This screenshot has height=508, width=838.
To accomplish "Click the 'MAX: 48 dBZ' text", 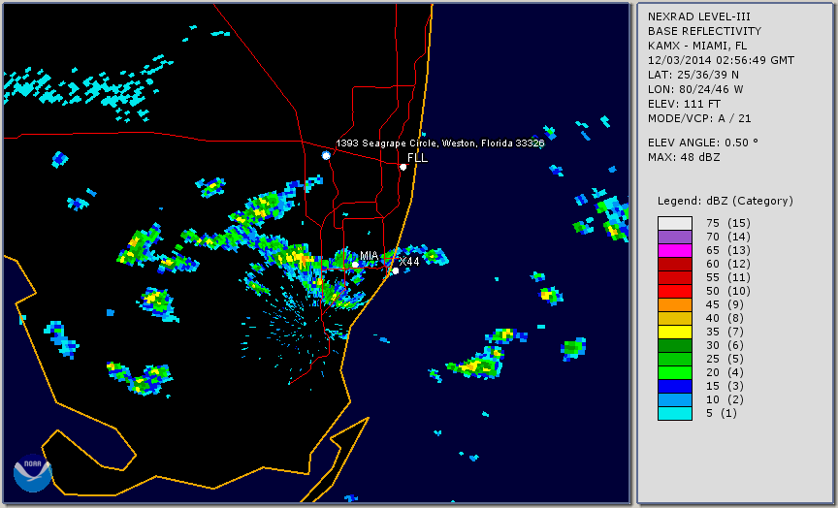I will [x=684, y=158].
